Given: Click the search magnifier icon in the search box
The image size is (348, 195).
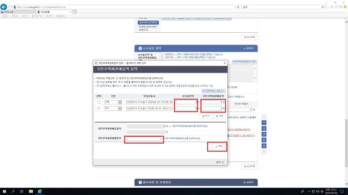Looking at the screenshot, I should (323, 7).
